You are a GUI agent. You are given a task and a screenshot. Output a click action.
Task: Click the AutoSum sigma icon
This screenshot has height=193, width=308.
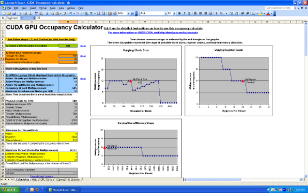coord(92,13)
